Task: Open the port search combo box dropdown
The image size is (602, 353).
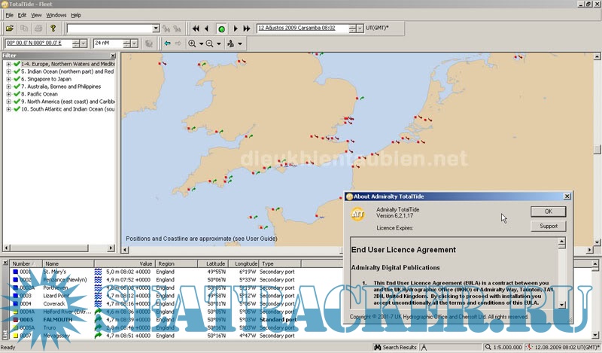Action: pyautogui.click(x=156, y=29)
